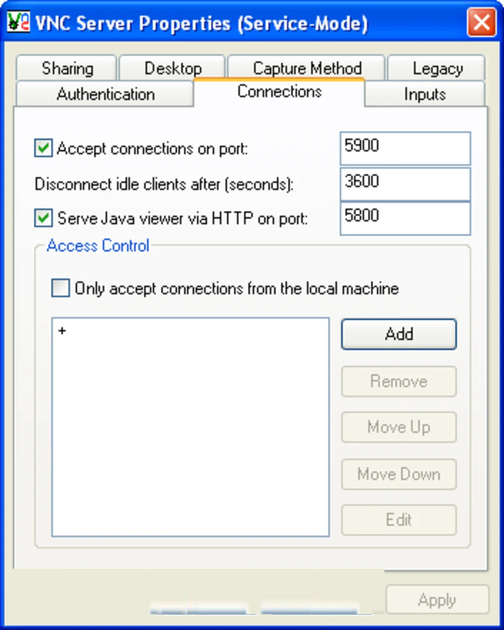The height and width of the screenshot is (630, 504).
Task: Click the port field showing 5900
Action: (x=405, y=148)
